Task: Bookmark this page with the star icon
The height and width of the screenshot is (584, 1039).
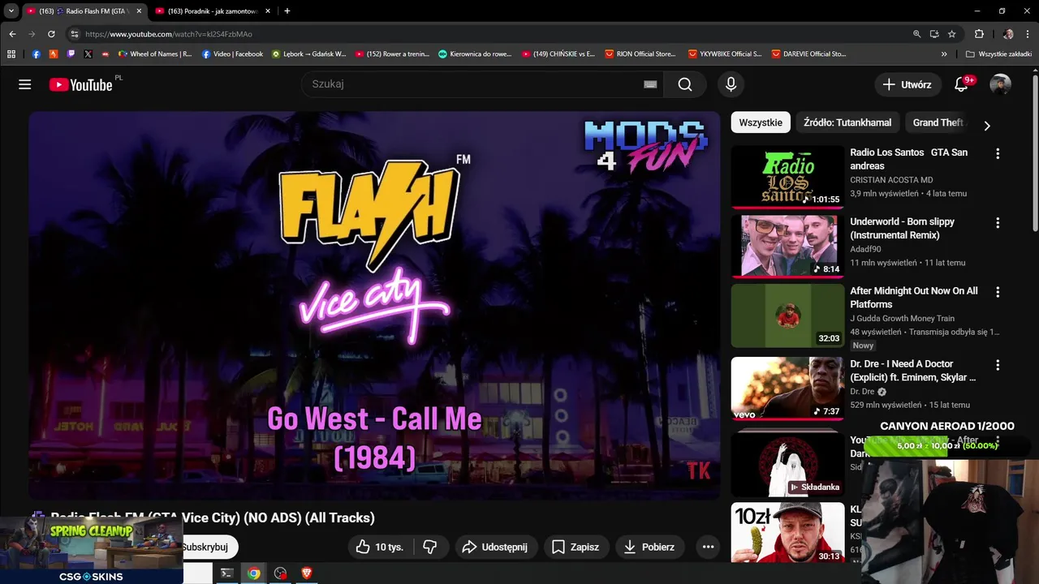Action: click(x=952, y=34)
